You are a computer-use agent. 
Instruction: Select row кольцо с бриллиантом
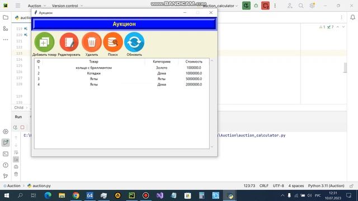(121, 68)
